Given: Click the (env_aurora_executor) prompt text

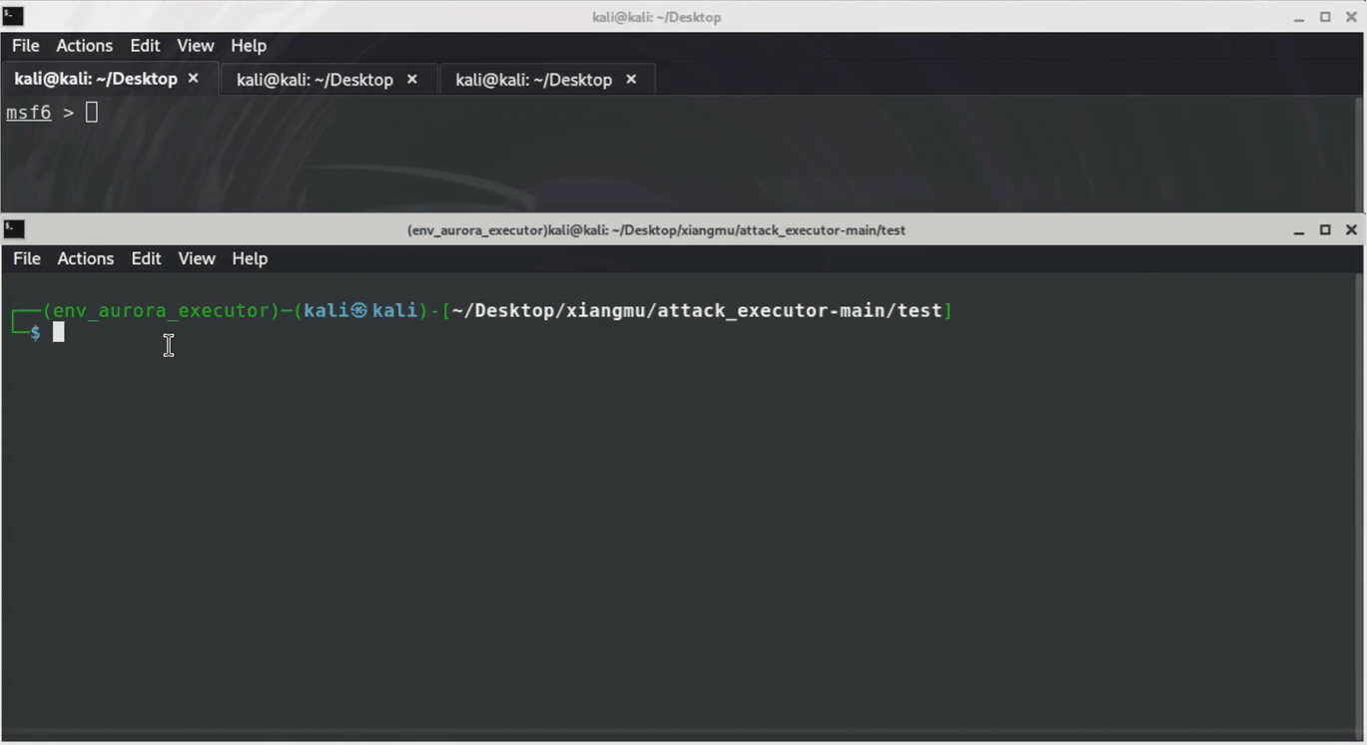Looking at the screenshot, I should (x=162, y=311).
